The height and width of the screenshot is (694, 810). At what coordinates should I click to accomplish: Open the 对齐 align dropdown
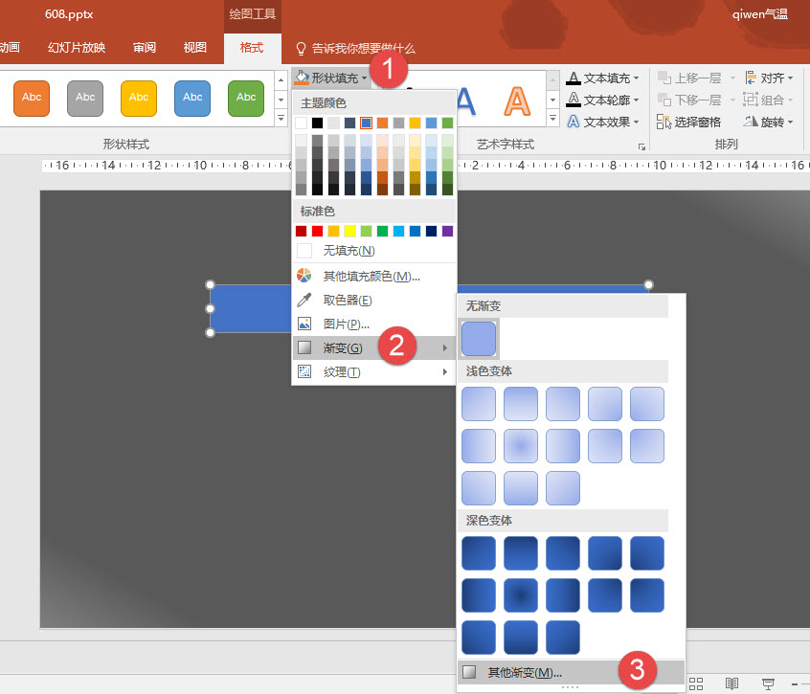pos(769,78)
